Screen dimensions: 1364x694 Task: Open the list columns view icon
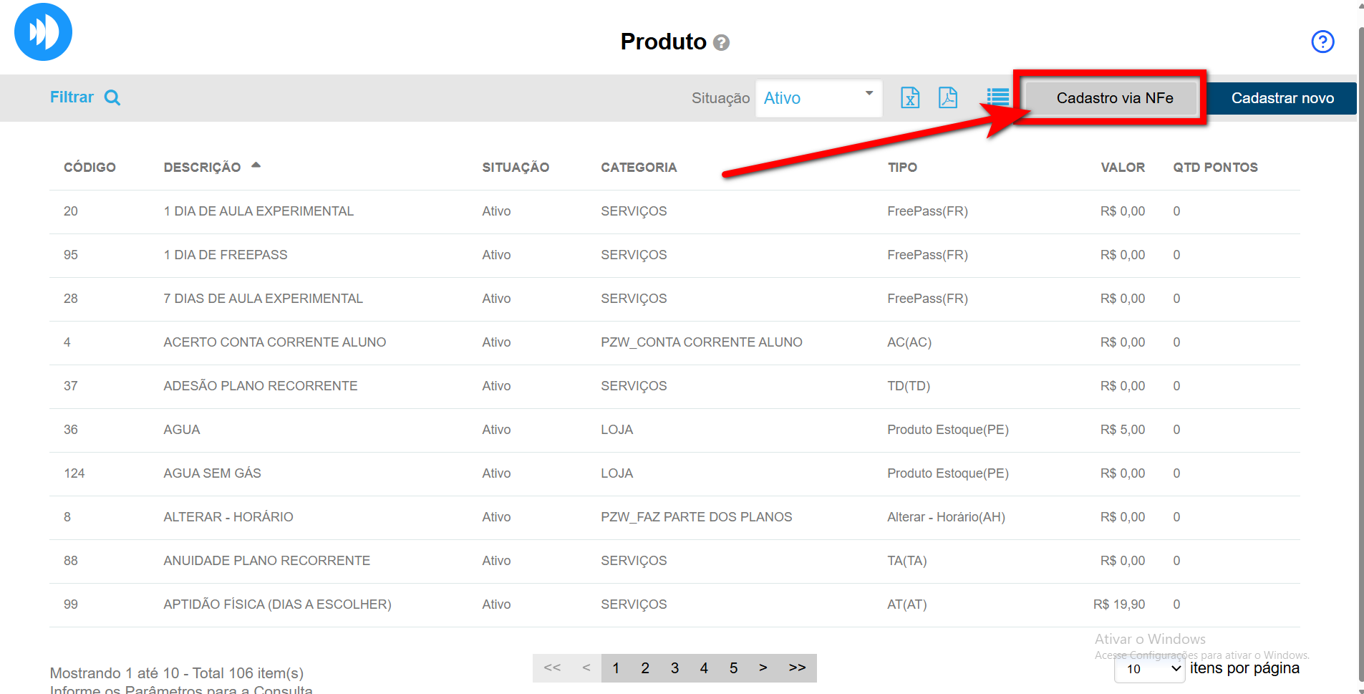[x=997, y=97]
